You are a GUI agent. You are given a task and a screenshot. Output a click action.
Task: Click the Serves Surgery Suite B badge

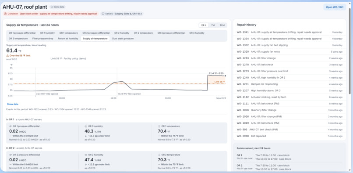click(x=122, y=14)
